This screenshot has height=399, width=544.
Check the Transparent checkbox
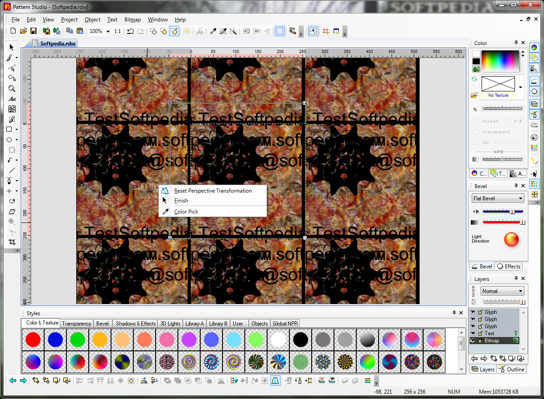click(475, 132)
